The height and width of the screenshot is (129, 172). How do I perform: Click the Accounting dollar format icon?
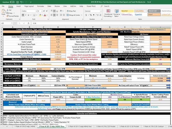pos(86,15)
